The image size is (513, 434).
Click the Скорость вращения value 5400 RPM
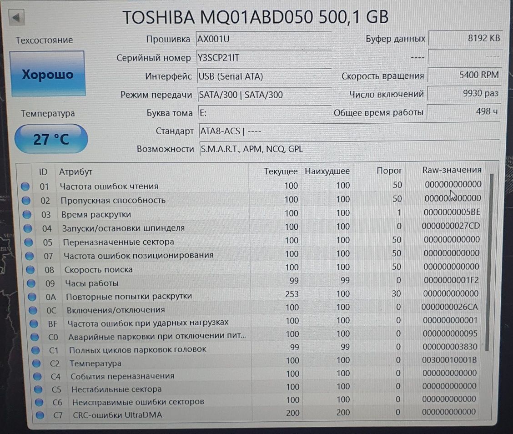tap(465, 75)
